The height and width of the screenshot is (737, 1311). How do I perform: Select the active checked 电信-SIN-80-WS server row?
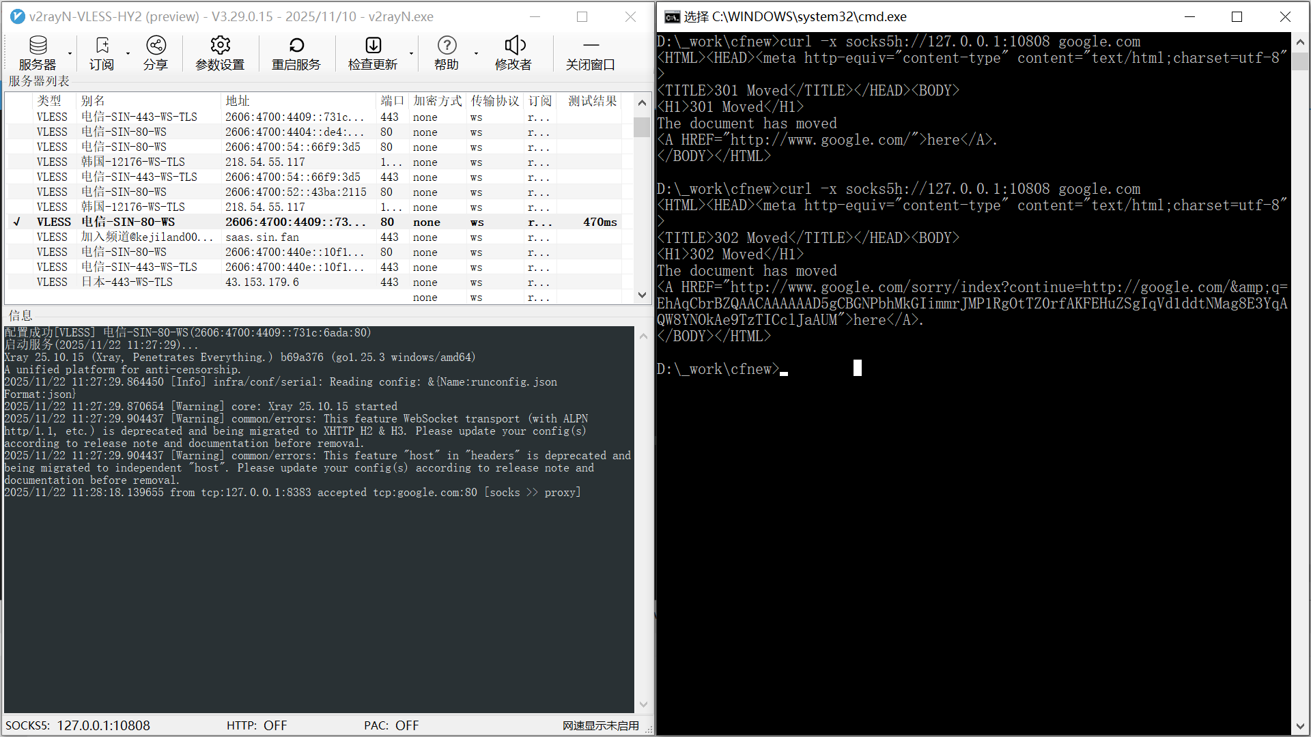(128, 222)
